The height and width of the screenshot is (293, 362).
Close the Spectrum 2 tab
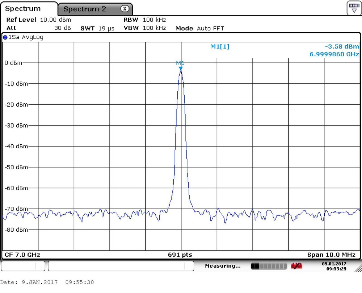[125, 8]
